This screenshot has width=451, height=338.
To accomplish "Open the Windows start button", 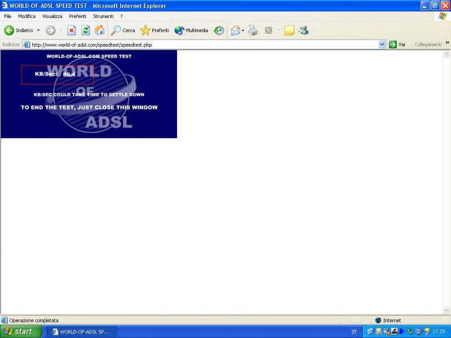I will tap(20, 332).
